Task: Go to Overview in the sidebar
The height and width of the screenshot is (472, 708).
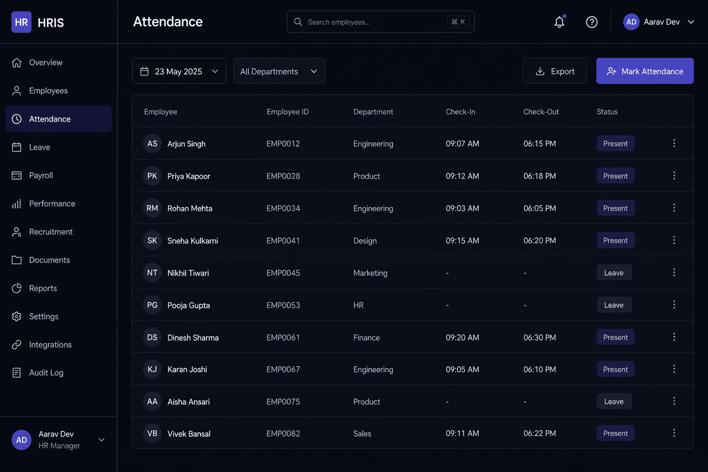Action: pos(59,62)
